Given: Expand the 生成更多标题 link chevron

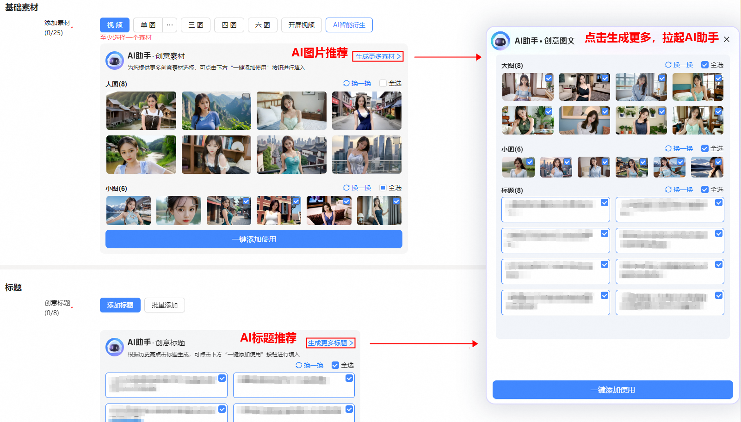Looking at the screenshot, I should (351, 343).
